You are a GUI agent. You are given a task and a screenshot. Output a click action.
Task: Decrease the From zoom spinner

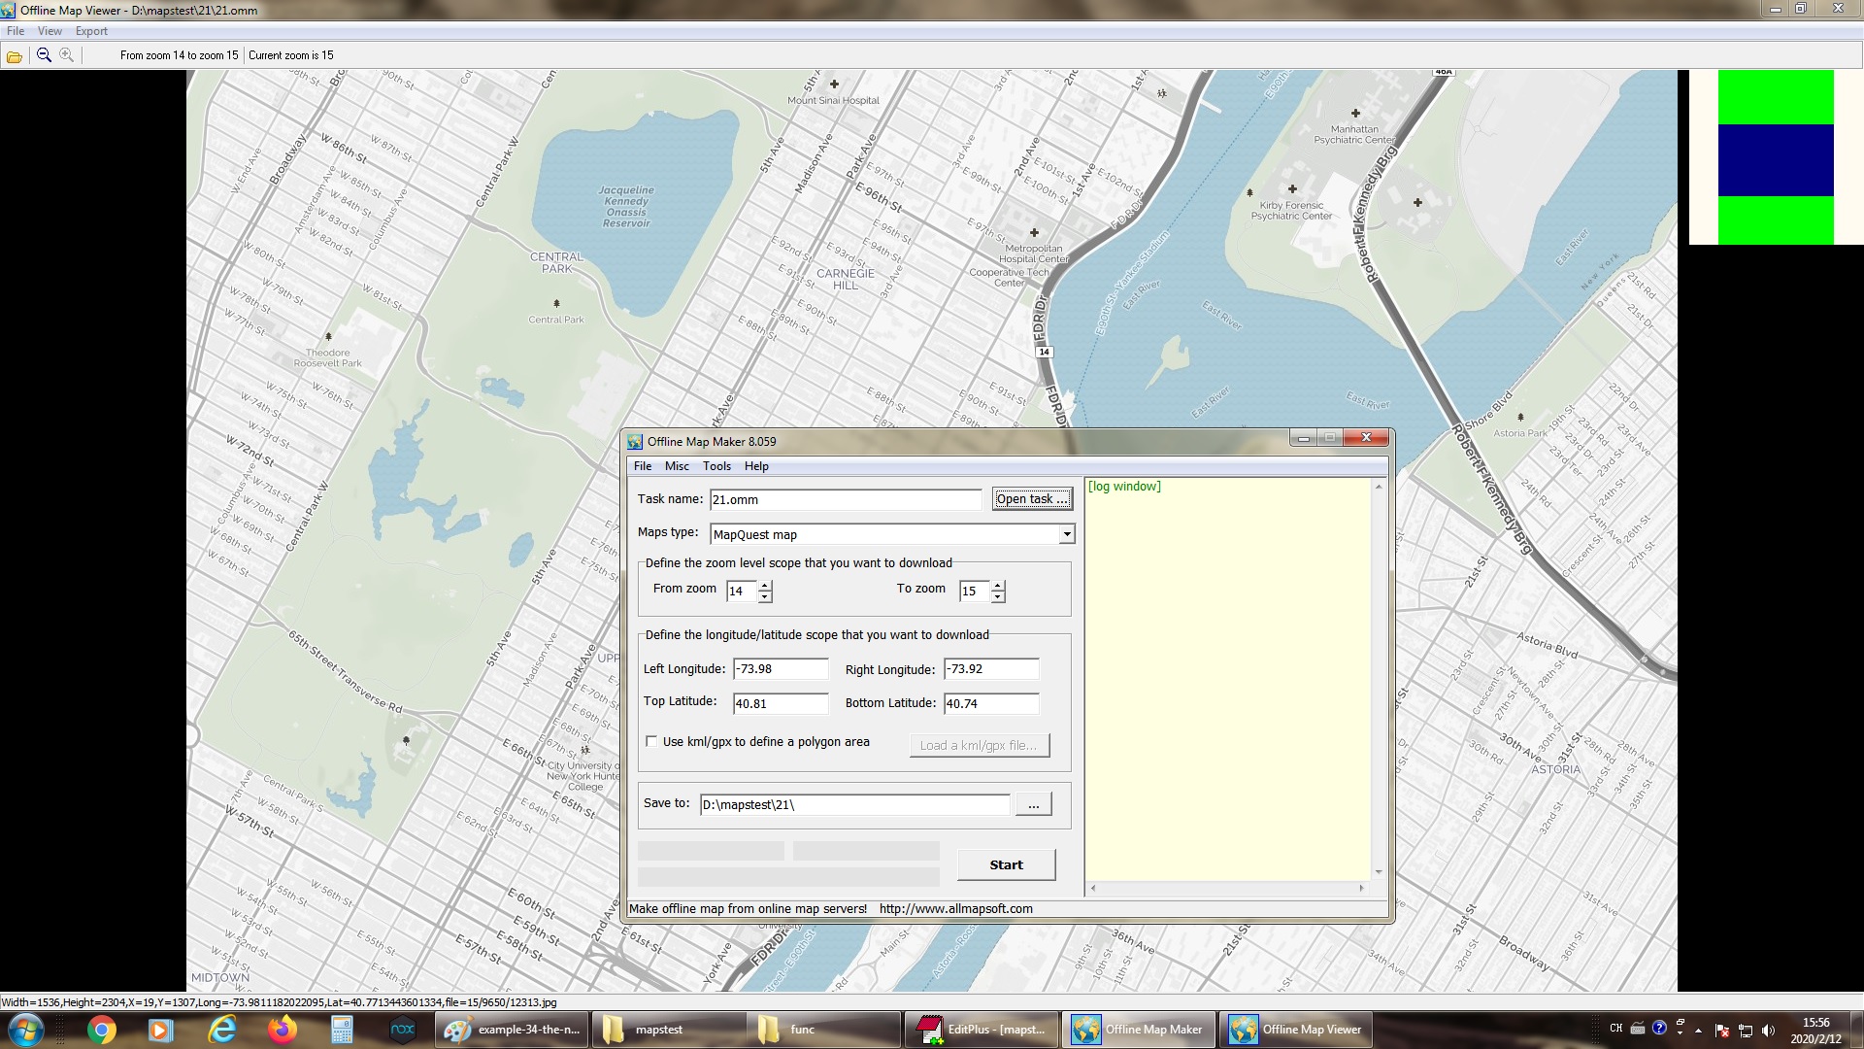(765, 596)
